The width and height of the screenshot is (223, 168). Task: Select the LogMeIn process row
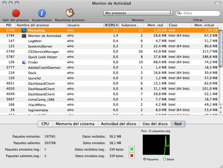click(109, 41)
